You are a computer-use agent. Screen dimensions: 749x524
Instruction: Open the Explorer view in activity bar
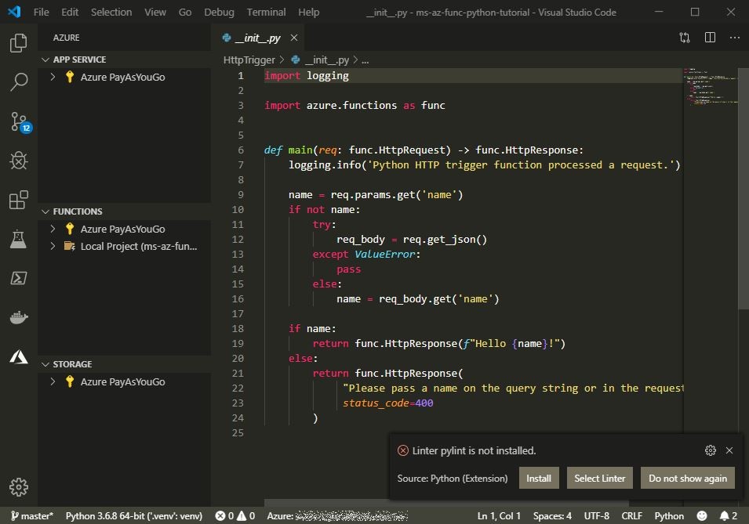point(19,43)
